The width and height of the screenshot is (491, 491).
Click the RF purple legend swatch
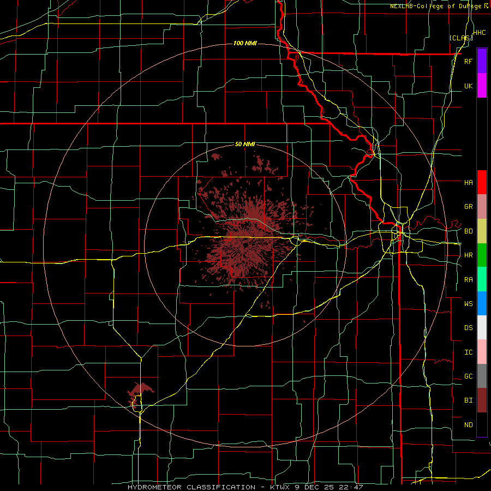tap(482, 61)
